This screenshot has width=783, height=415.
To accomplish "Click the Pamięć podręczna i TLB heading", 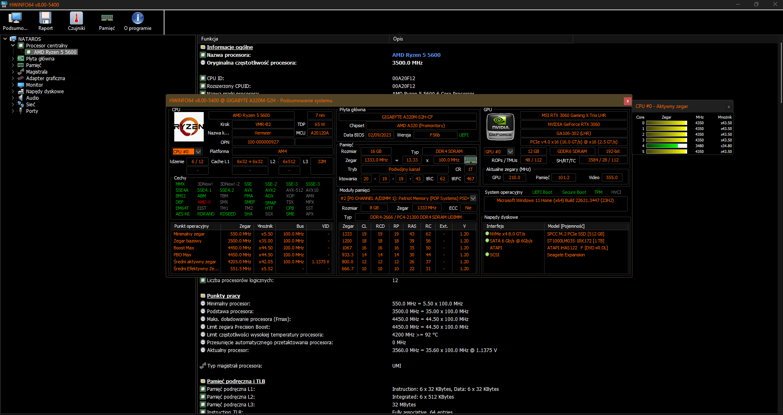I will pos(236,381).
